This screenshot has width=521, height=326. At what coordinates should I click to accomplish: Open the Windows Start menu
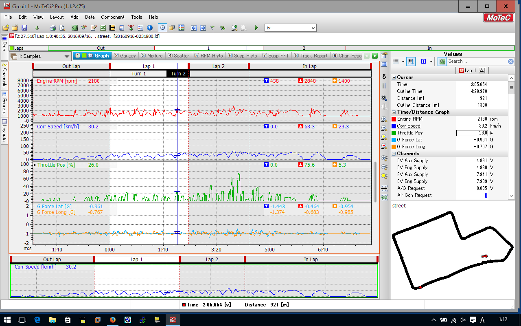click(7, 320)
